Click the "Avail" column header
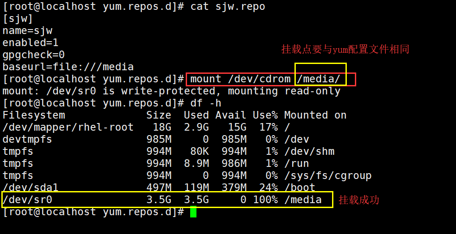The height and width of the screenshot is (234, 456). 231,115
